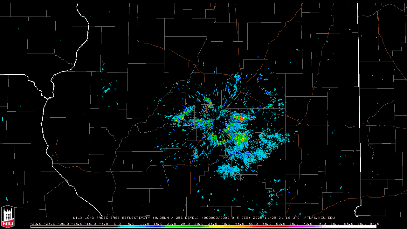
Task: Click the "45.0" scale label
Action: pyautogui.click(x=240, y=224)
